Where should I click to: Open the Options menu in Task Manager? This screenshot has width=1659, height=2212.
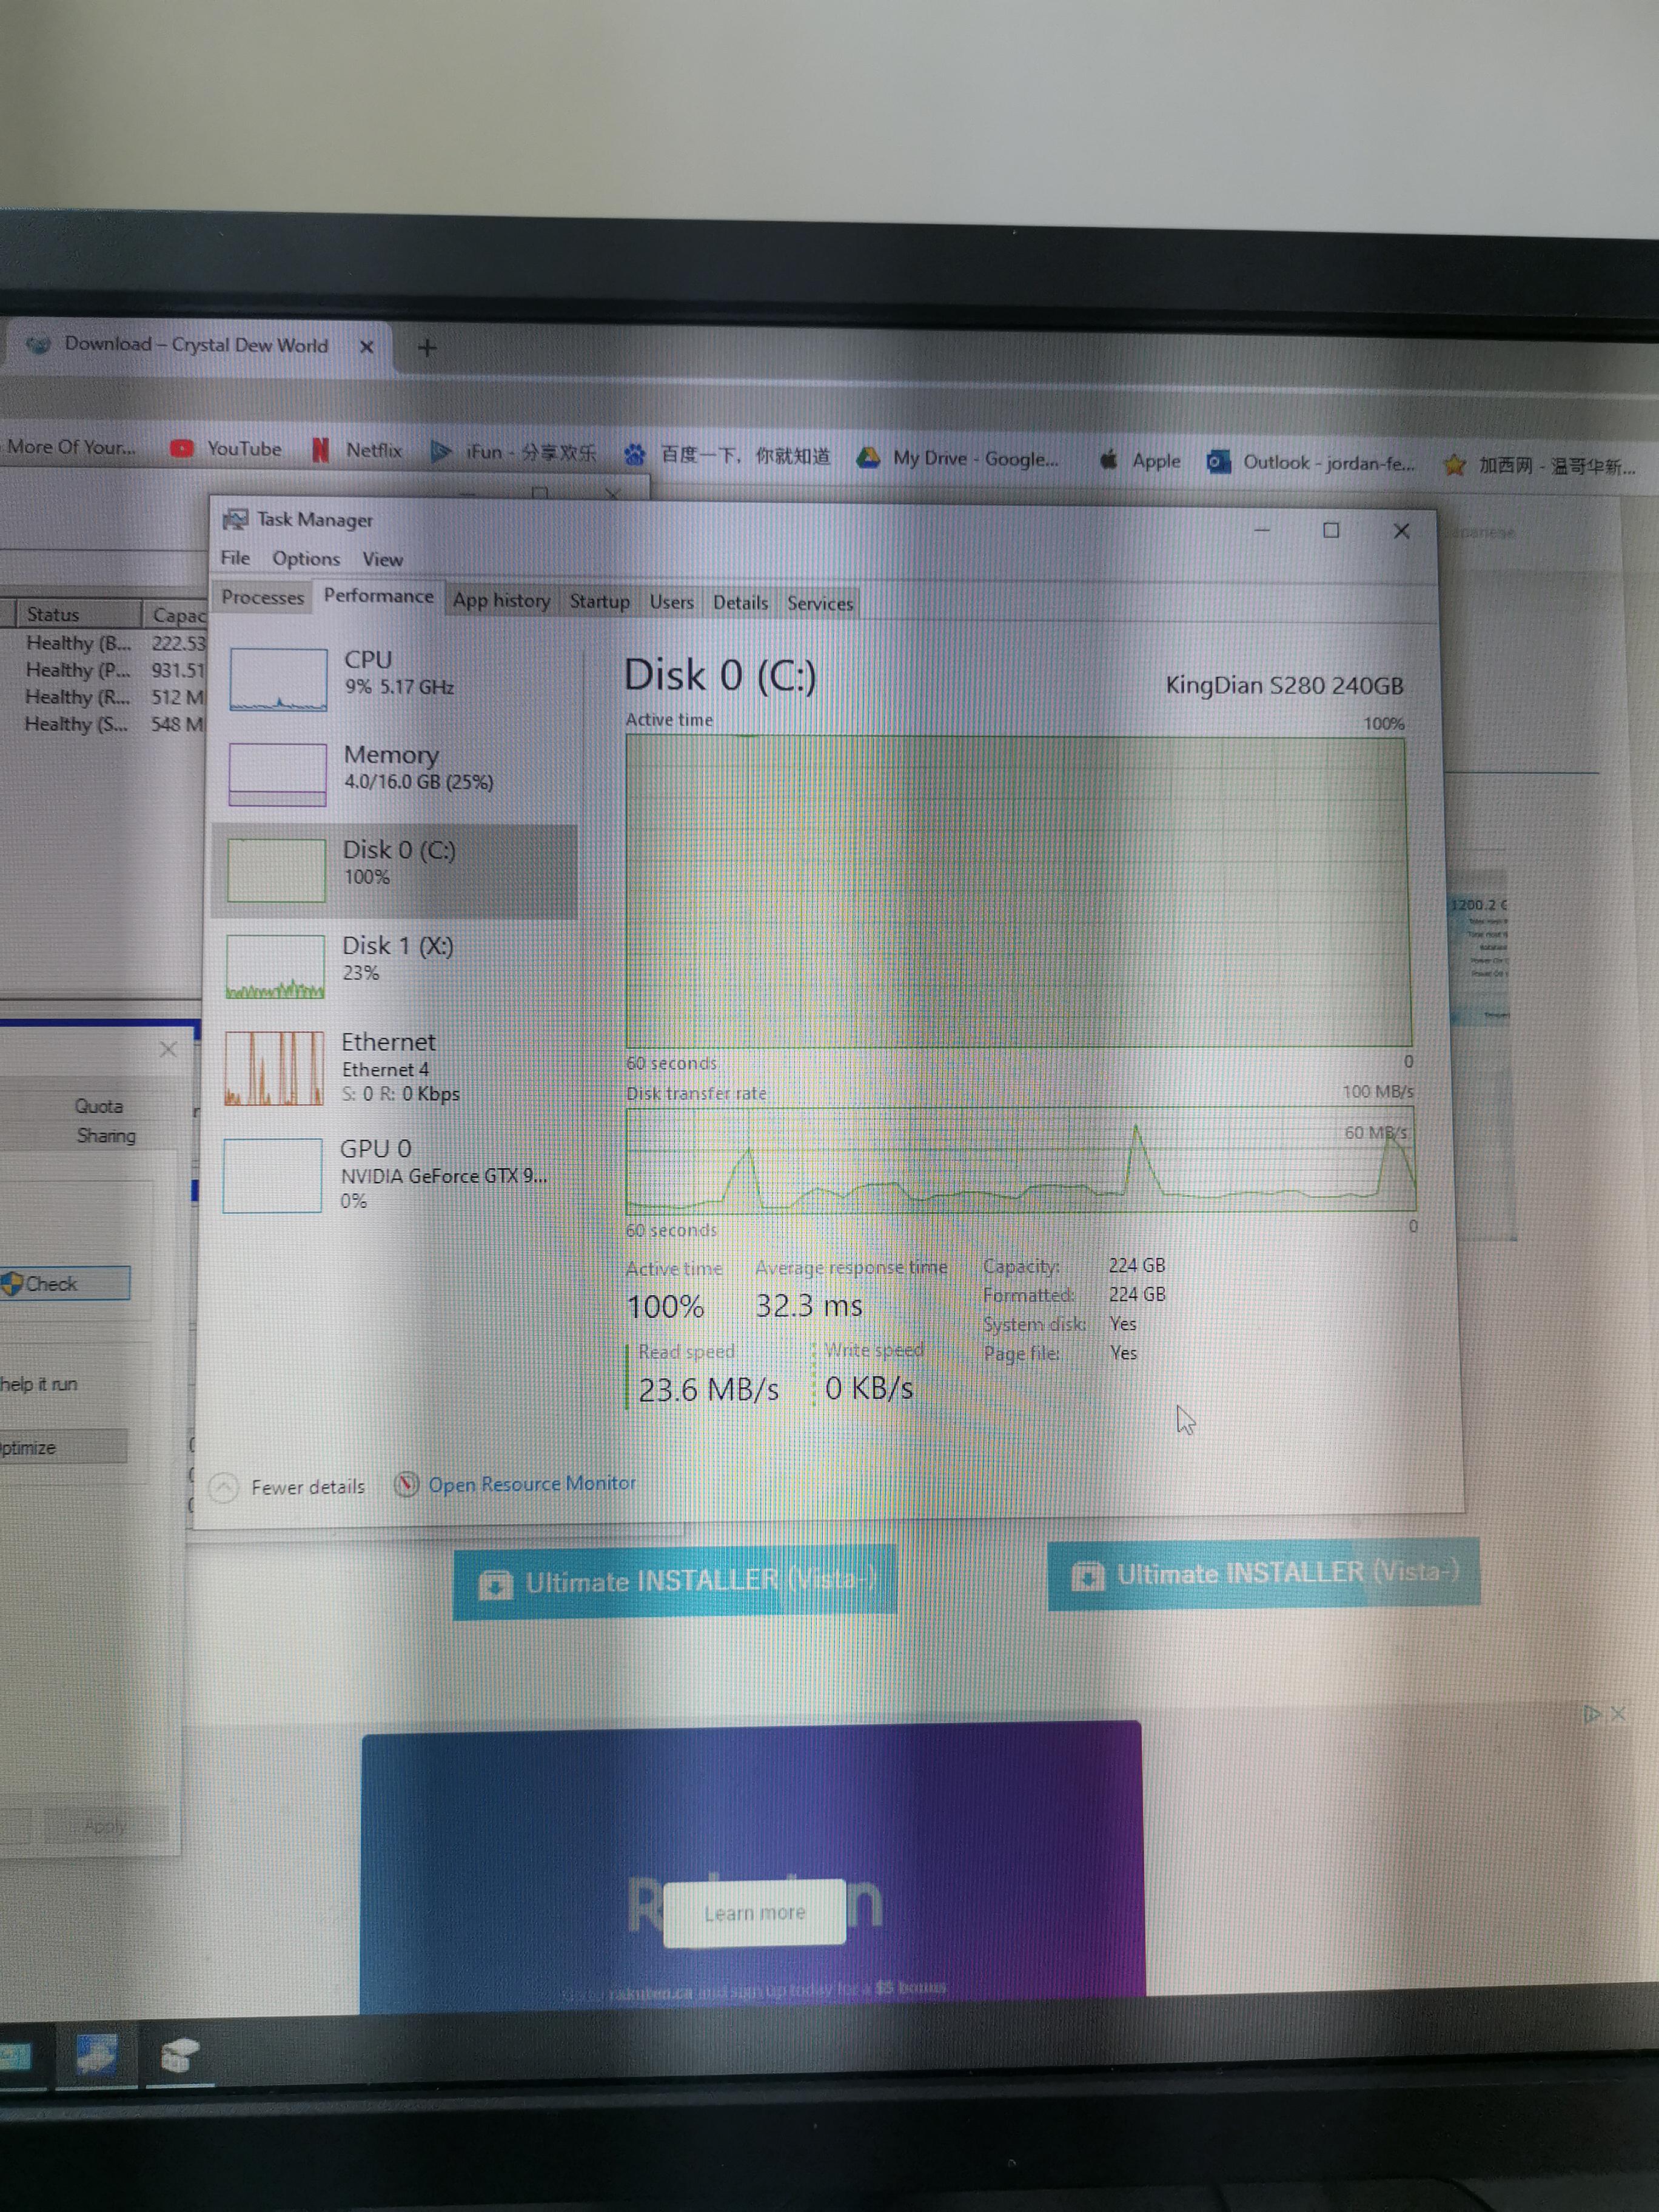click(x=305, y=558)
